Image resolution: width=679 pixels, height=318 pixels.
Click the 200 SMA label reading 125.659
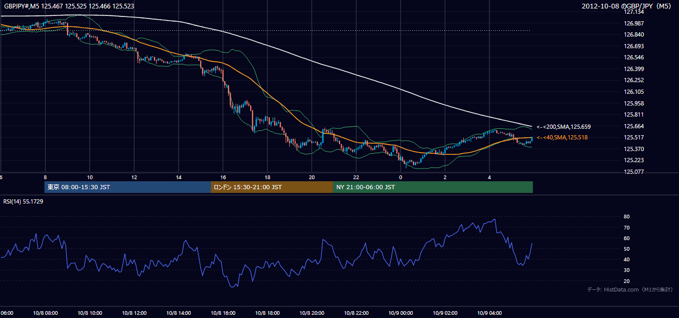pyautogui.click(x=563, y=127)
